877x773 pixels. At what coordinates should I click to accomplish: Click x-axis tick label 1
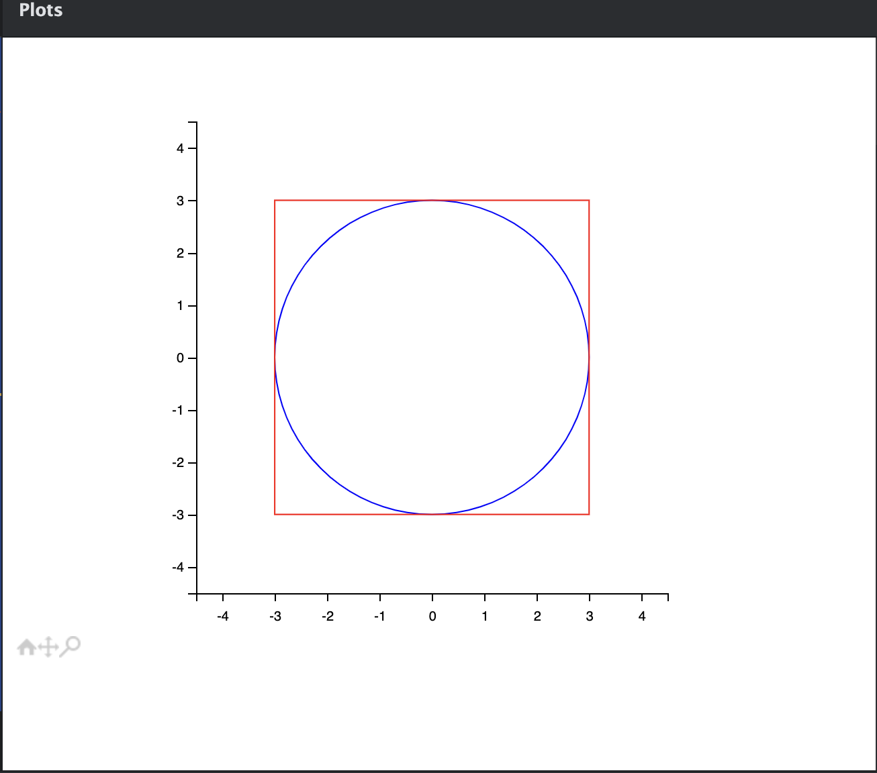tap(485, 616)
